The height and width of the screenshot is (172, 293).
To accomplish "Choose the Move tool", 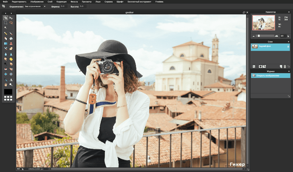I will click(x=11, y=18).
